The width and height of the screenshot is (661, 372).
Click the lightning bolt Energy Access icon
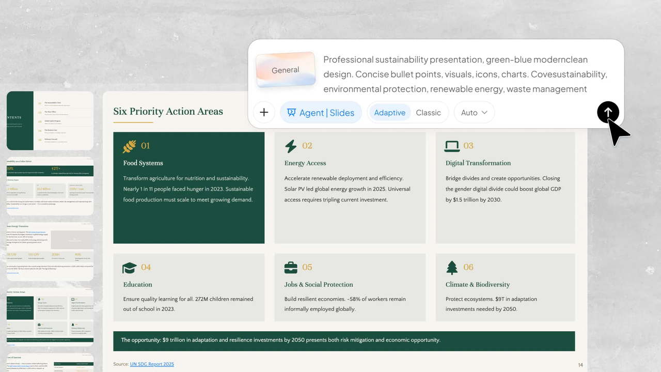click(291, 146)
